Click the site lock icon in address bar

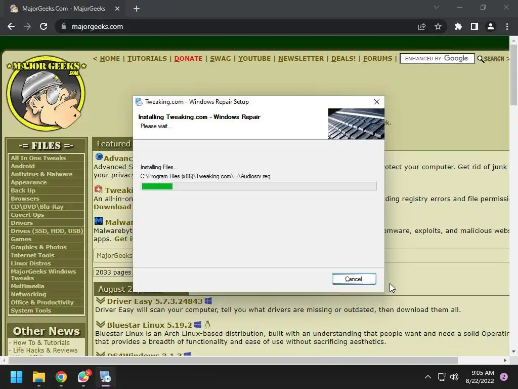point(64,26)
